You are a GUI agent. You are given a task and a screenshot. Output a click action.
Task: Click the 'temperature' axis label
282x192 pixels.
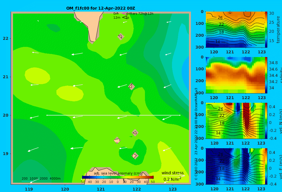pos(278,30)
